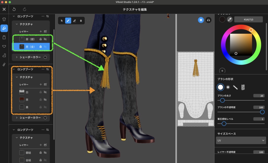Screen dimensions: 268x163
Task: Add the current color to palette
Action: click(222, 71)
